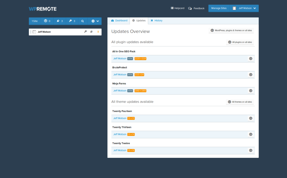Image resolution: width=287 pixels, height=178 pixels.
Task: Filter by plugin updates plug icon in toolbar
Action: 60,21
